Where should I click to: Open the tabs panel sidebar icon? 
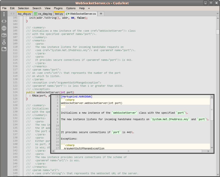[x=4, y=49]
